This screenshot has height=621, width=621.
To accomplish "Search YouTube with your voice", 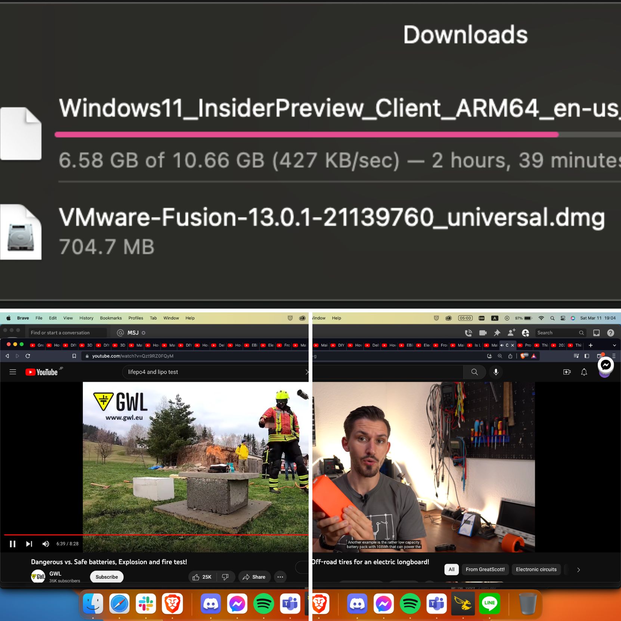I will (496, 372).
